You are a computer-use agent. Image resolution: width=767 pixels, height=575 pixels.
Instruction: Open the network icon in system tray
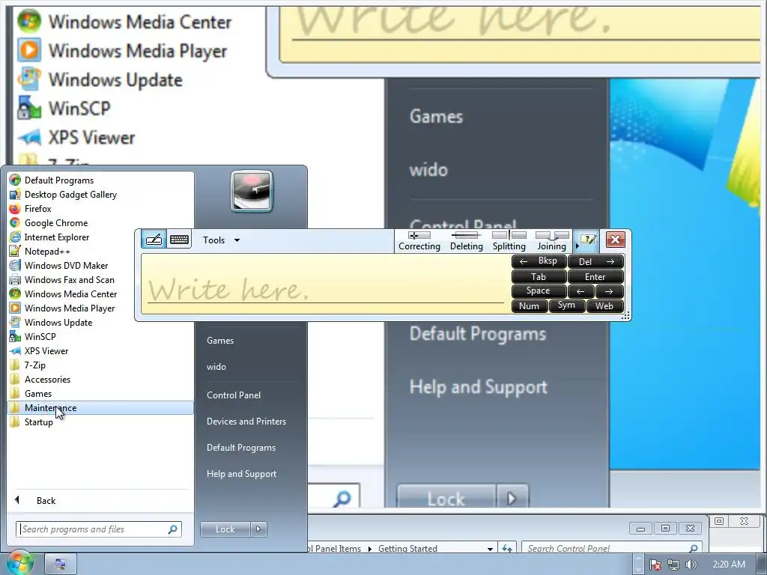(x=673, y=565)
